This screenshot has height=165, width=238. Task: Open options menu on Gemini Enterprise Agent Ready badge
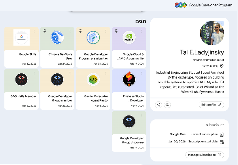(106, 73)
